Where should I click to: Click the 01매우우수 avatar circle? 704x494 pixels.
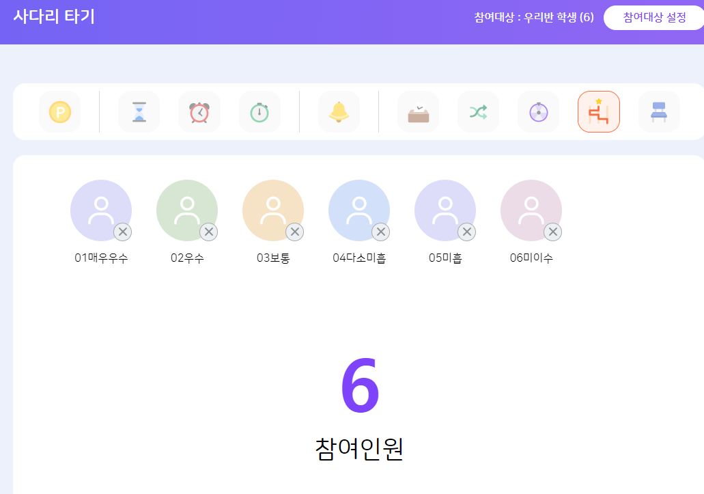[99, 208]
